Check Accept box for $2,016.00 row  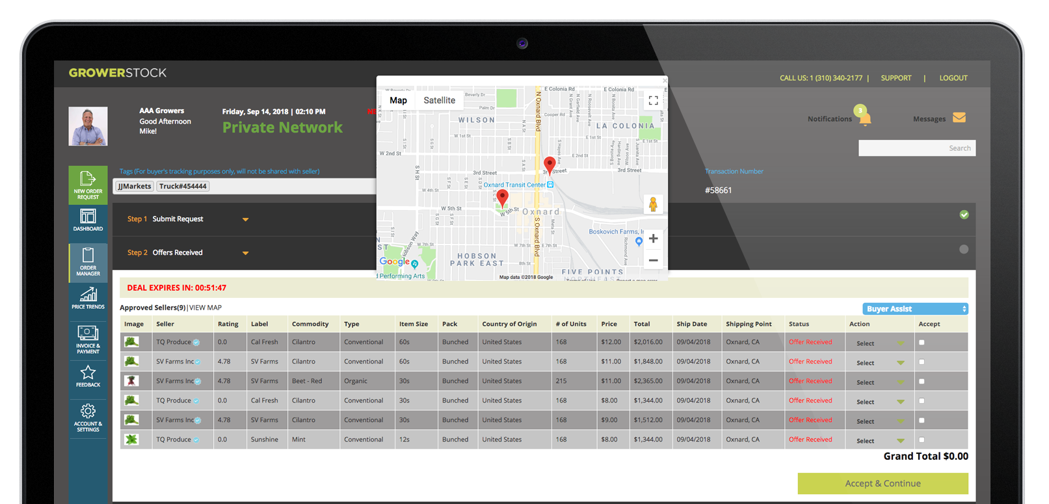(x=922, y=342)
